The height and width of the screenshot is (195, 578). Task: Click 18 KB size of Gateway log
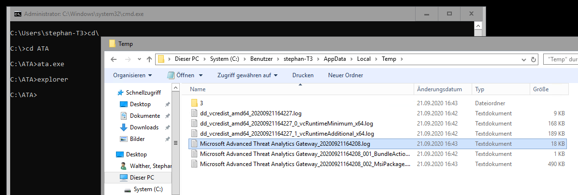557,143
